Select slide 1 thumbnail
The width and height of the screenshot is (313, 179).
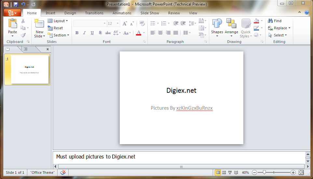click(x=30, y=69)
